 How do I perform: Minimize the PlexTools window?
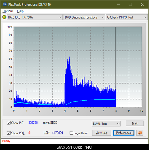[119, 4]
